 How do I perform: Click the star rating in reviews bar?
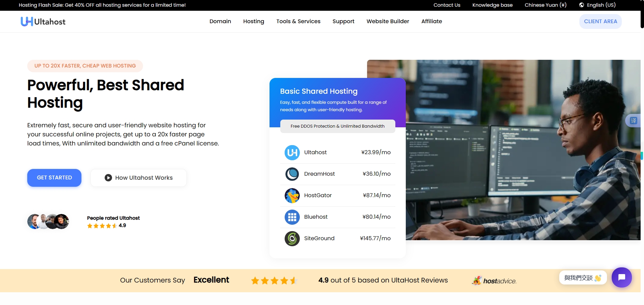pos(274,280)
